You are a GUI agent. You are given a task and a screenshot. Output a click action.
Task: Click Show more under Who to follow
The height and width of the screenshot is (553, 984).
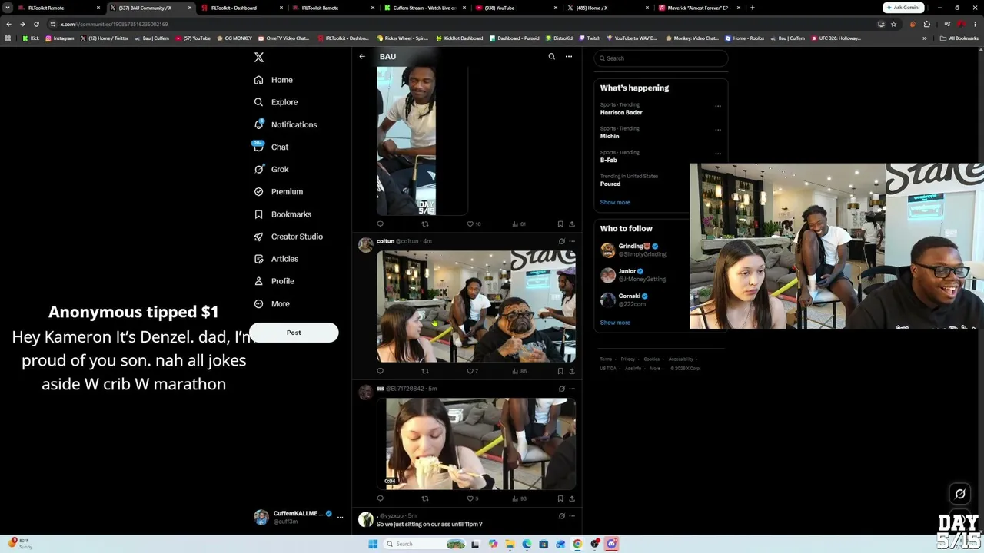615,323
